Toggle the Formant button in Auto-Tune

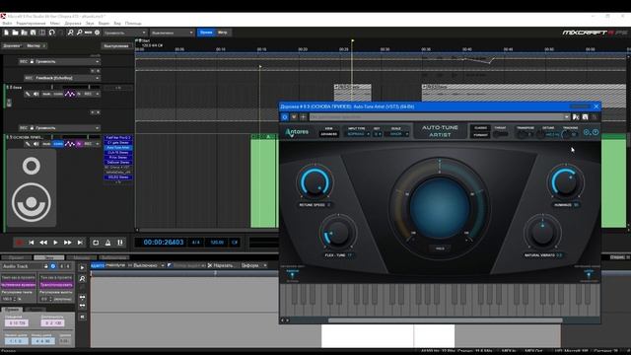[480, 135]
